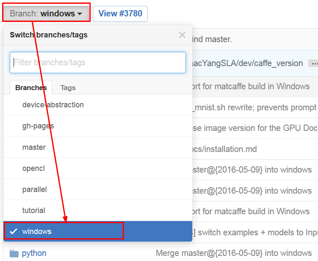Click the python folder icon
The image size is (318, 261).
coord(14,253)
